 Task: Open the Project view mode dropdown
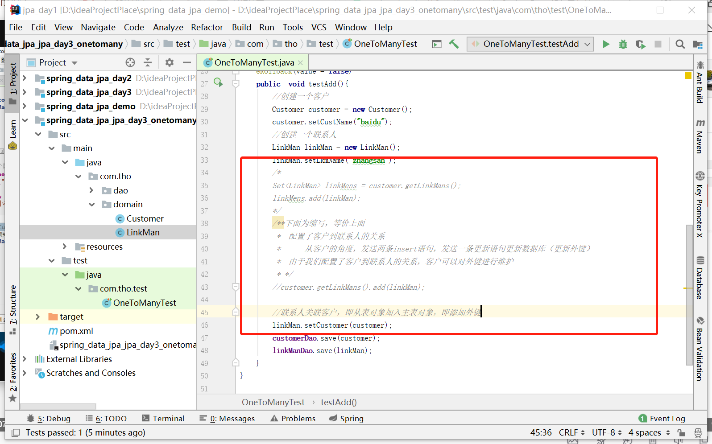click(75, 63)
